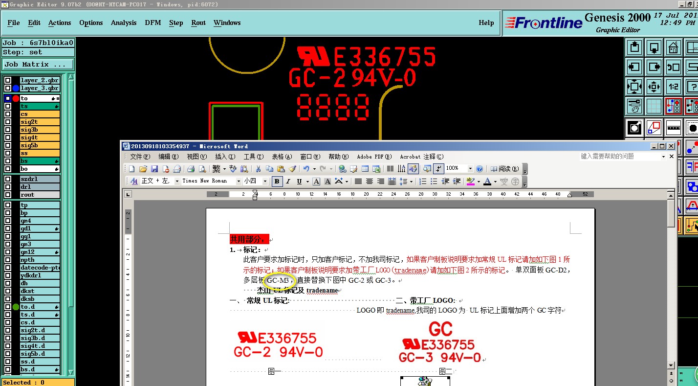Screen dimensions: 698x386
Task: Open the Undo history dropdown arrow
Action: point(314,169)
